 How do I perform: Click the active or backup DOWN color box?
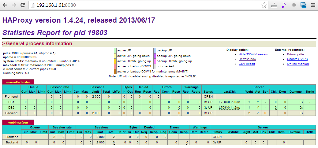[x=115, y=66]
